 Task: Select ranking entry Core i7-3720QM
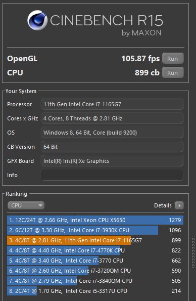(95, 271)
